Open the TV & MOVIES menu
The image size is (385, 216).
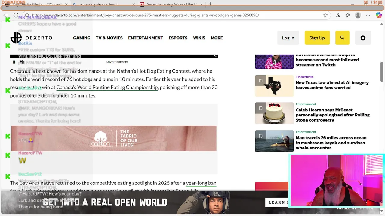point(109,38)
